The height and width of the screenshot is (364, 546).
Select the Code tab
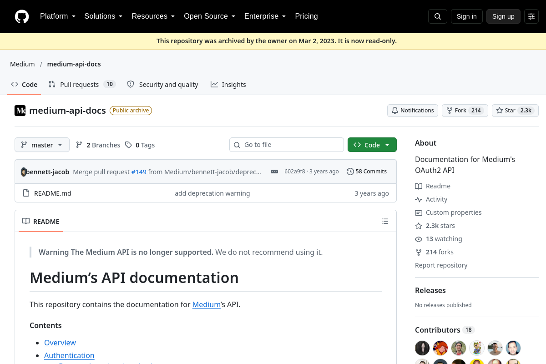tap(24, 85)
